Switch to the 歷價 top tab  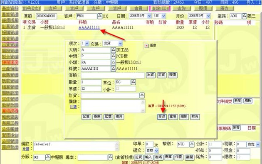click(203, 8)
